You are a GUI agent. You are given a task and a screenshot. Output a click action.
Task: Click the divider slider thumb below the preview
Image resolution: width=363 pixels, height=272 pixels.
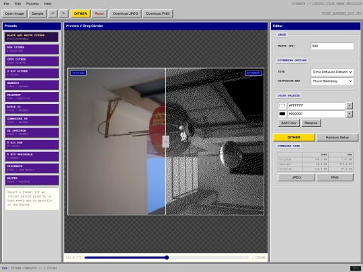167,257
